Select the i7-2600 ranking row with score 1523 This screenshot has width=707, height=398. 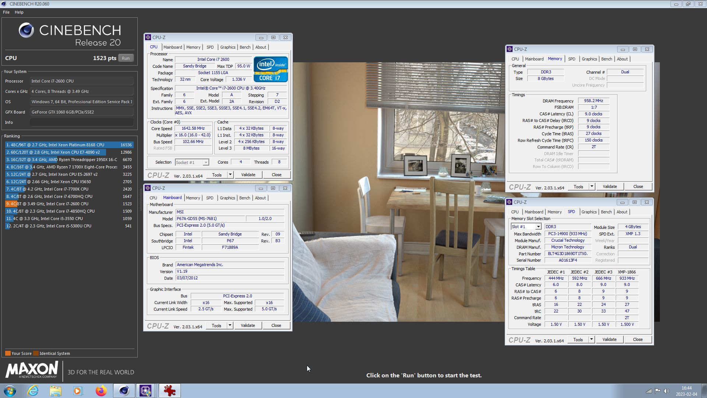tap(69, 204)
